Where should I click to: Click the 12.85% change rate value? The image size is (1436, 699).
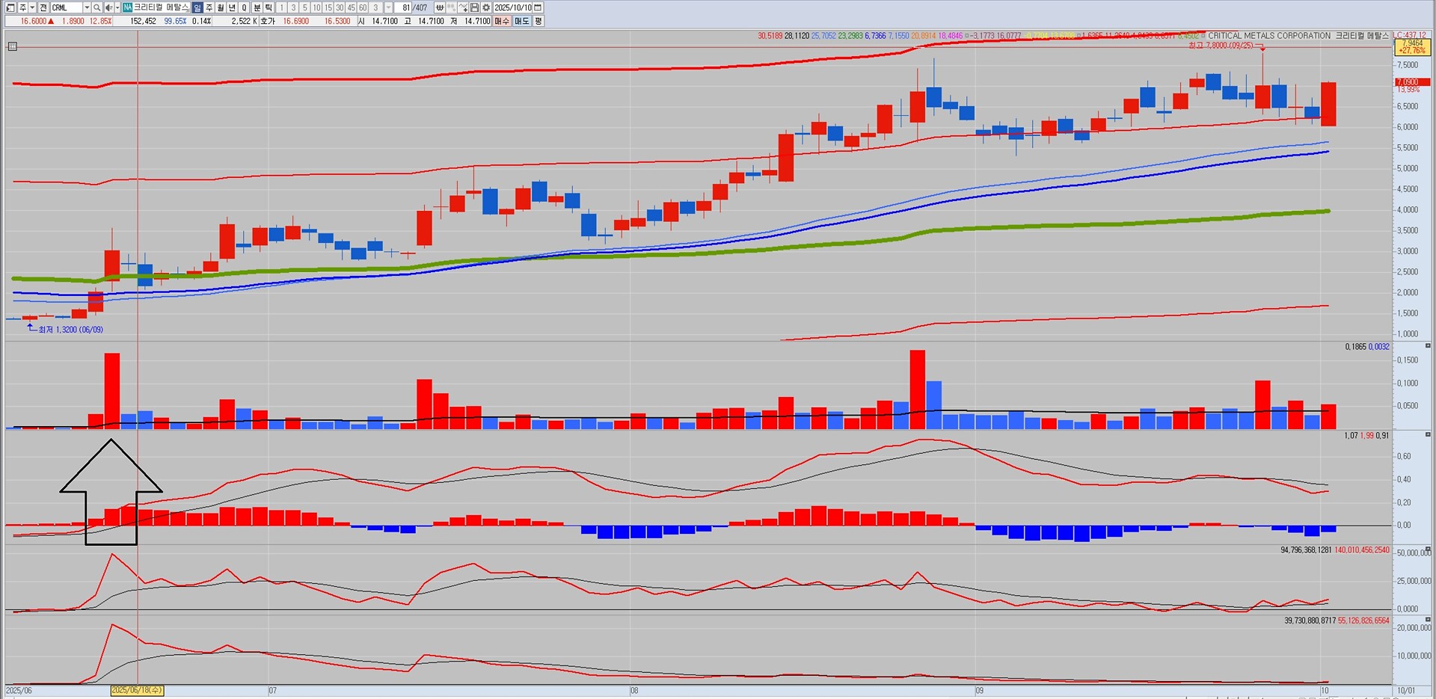tap(100, 21)
